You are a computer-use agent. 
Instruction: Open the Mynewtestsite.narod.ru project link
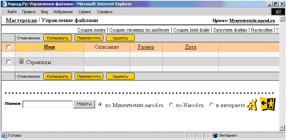point(252,21)
